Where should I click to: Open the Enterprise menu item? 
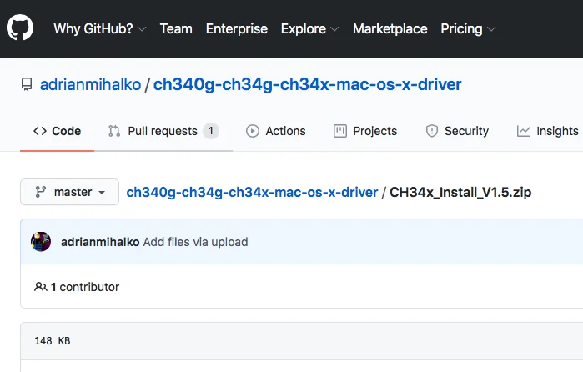coord(237,28)
